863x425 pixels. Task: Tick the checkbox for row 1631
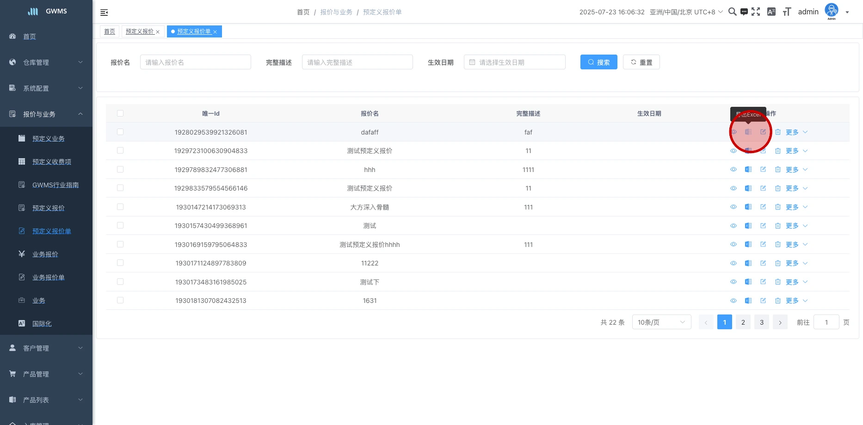coord(120,301)
